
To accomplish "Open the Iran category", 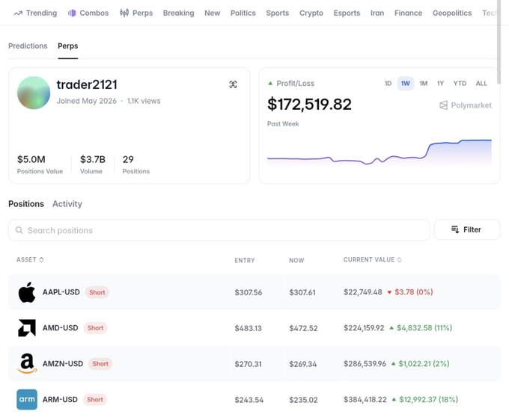I will point(377,13).
